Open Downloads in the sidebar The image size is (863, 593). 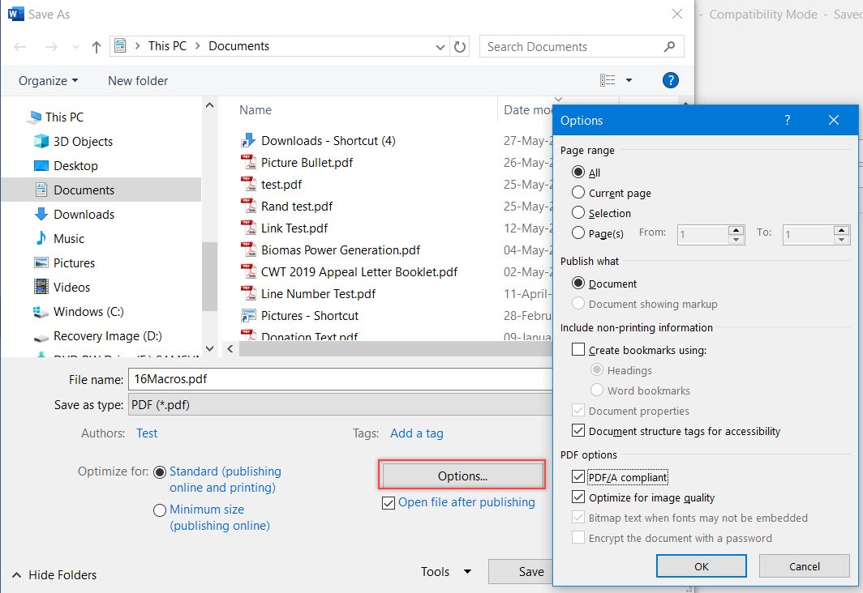click(x=84, y=215)
